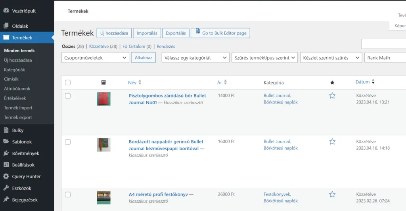Filter by Közzétéve (28) link
Screen dimensions: 406x211
[x=103, y=47]
